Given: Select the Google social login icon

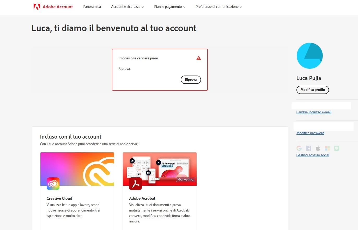Looking at the screenshot, I should pyautogui.click(x=299, y=148).
